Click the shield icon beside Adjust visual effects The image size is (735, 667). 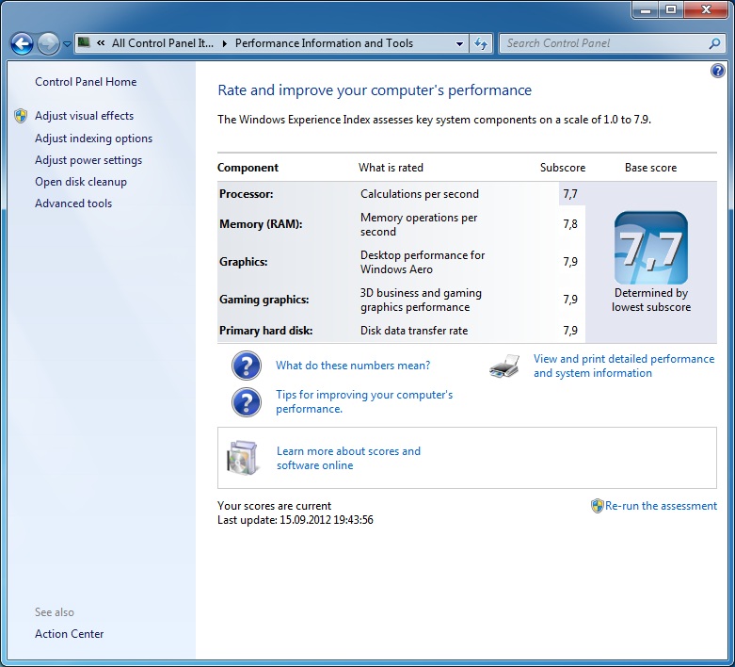(x=21, y=116)
